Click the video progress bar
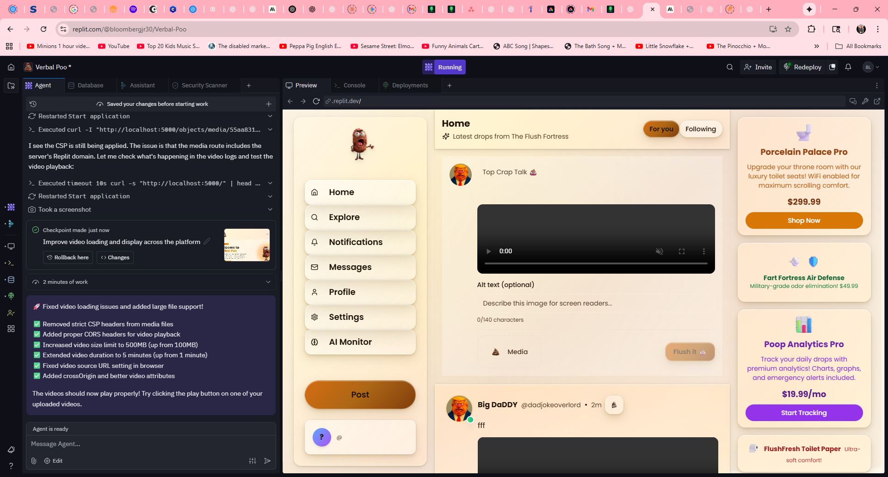The height and width of the screenshot is (477, 888). pos(596,263)
